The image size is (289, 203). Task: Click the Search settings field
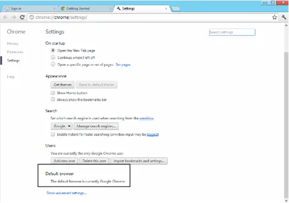(232, 32)
